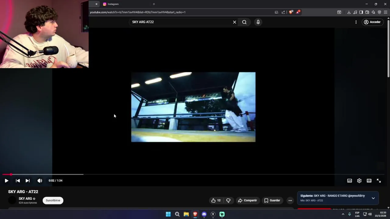Open the Brave Wallet icon
390x219 pixels.
tap(367, 12)
